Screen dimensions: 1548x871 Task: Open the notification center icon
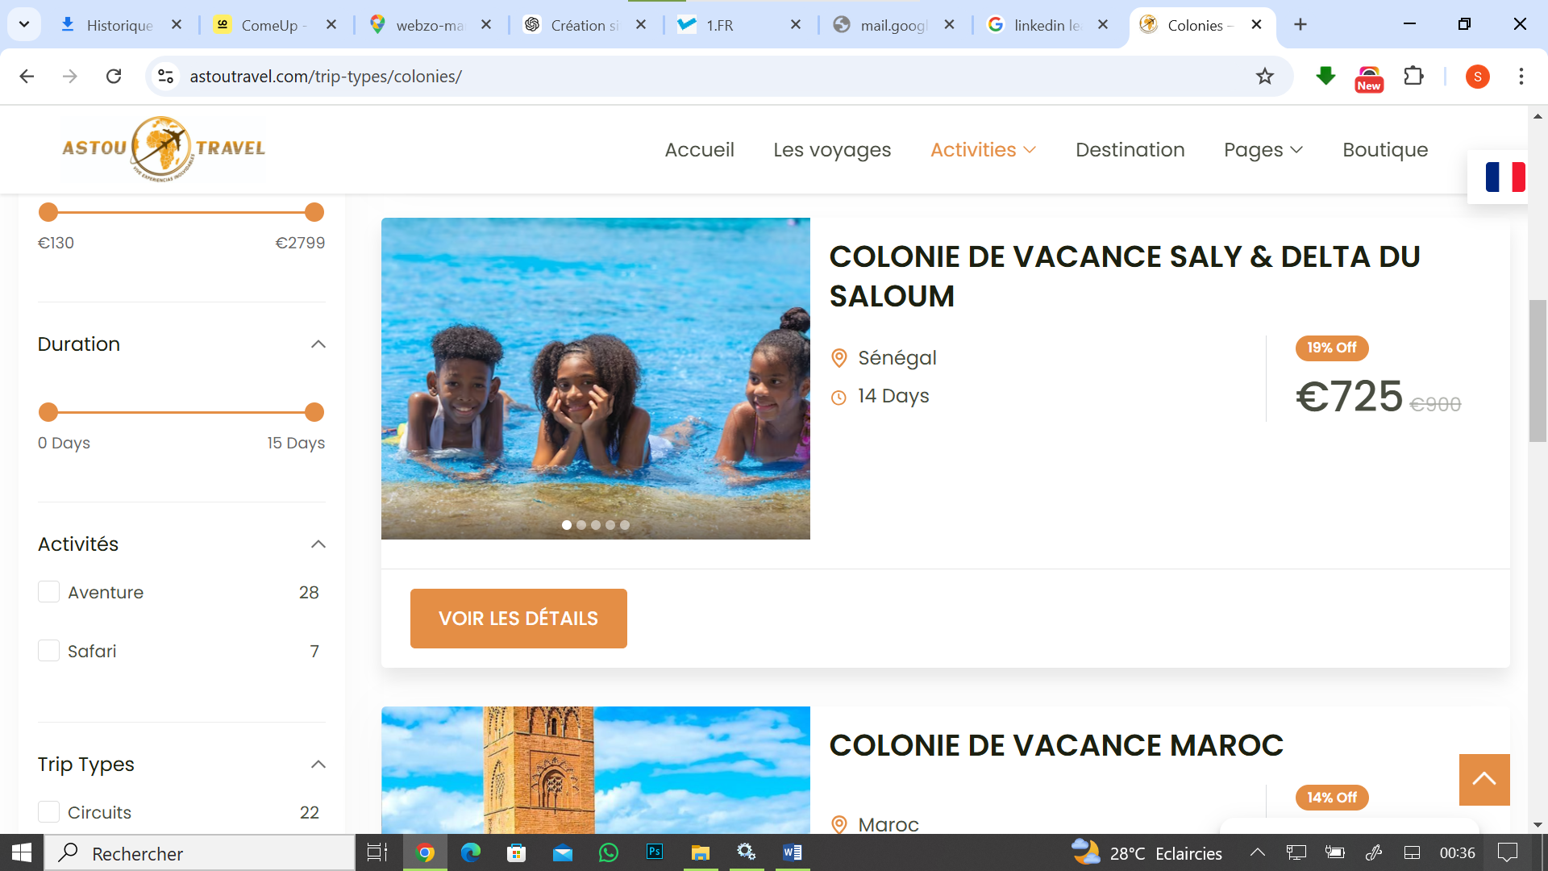coord(1507,852)
